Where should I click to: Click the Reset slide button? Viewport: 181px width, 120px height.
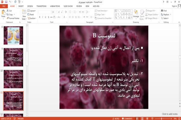click(x=31, y=14)
